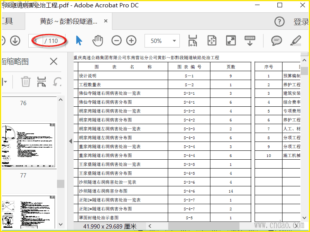Click the read mode keyboard-arrow icon

coord(250,41)
